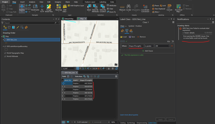The image size is (215, 124).
Task: Click the Add Clause button
Action: coord(147,51)
